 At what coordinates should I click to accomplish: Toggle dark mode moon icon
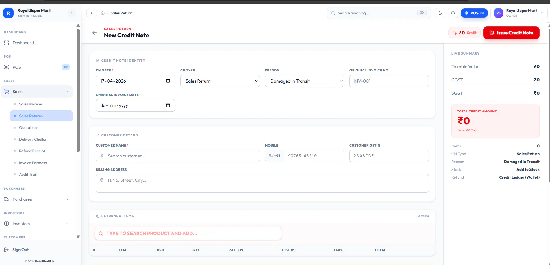tap(440, 13)
